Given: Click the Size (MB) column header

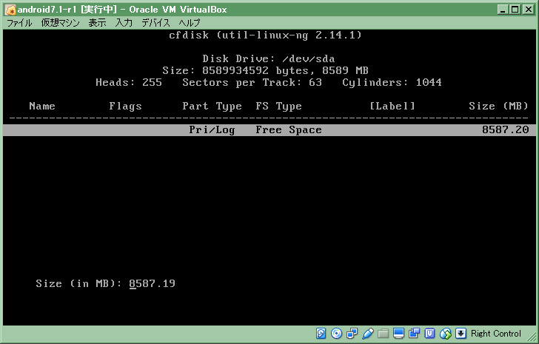Looking at the screenshot, I should (x=498, y=106).
